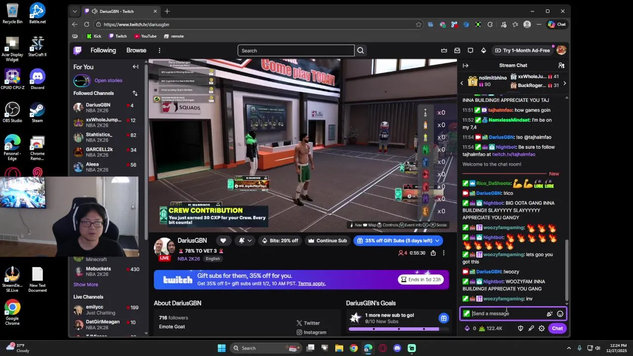Open stream options three-dot menu
The image size is (633, 356).
click(444, 253)
